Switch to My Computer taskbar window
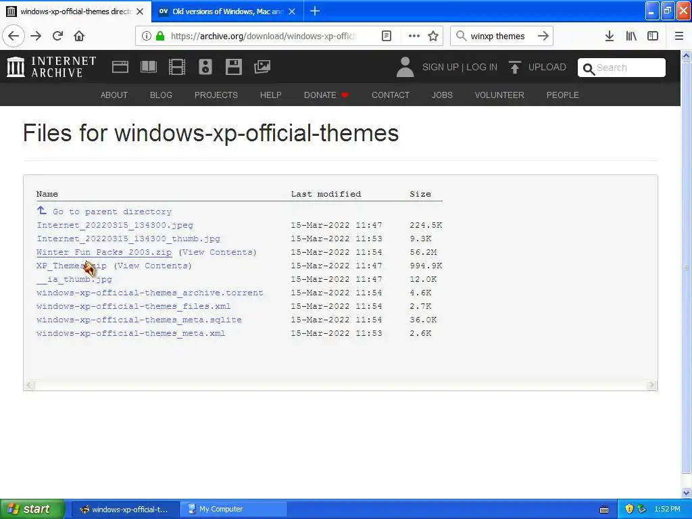This screenshot has height=519, width=692. (x=234, y=509)
